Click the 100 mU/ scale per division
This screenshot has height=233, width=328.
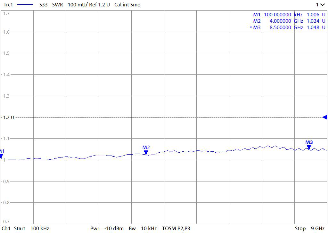[77, 5]
